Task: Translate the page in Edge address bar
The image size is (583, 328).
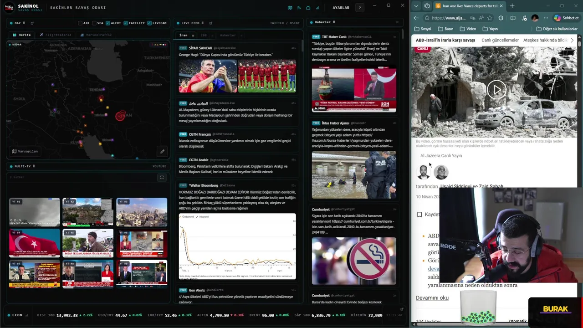Action: [473, 18]
